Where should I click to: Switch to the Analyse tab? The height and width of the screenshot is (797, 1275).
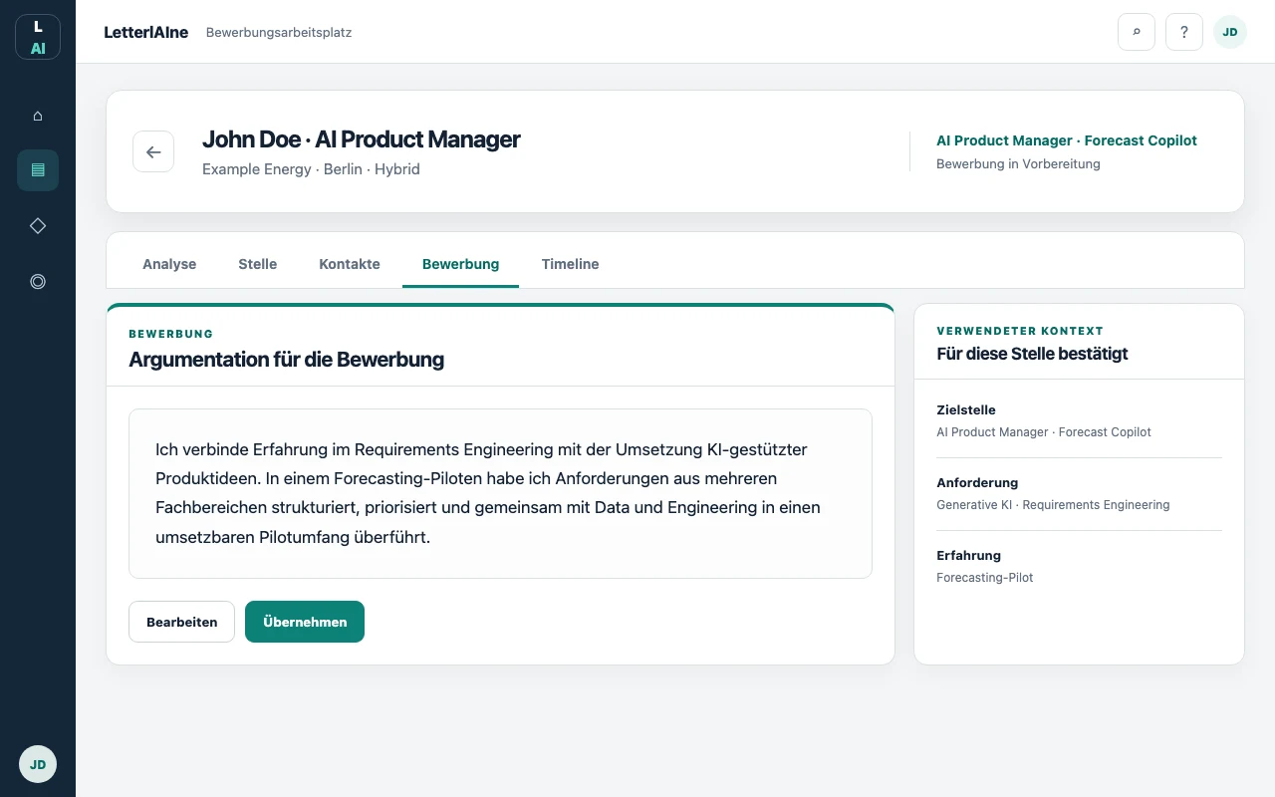coord(169,264)
